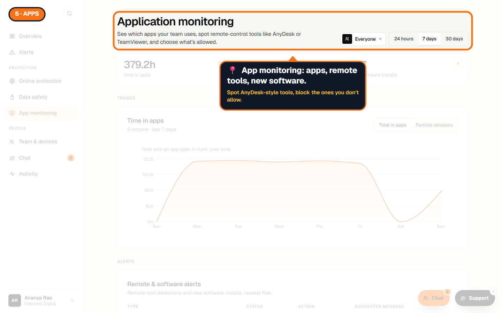
Task: Switch the chart to Time in apps
Action: 393,125
